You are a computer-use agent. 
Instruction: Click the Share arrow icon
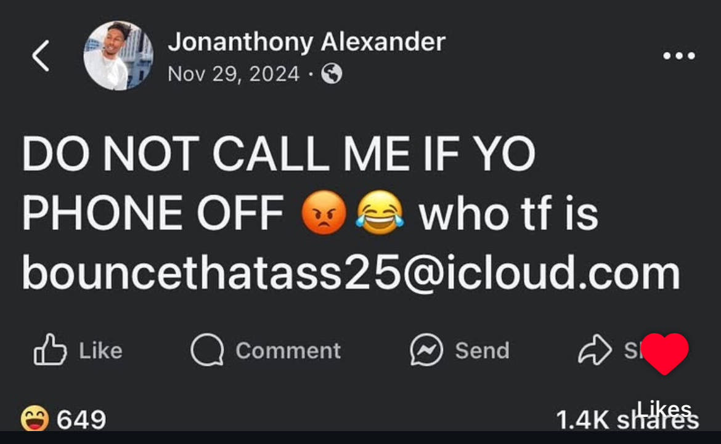[595, 350]
